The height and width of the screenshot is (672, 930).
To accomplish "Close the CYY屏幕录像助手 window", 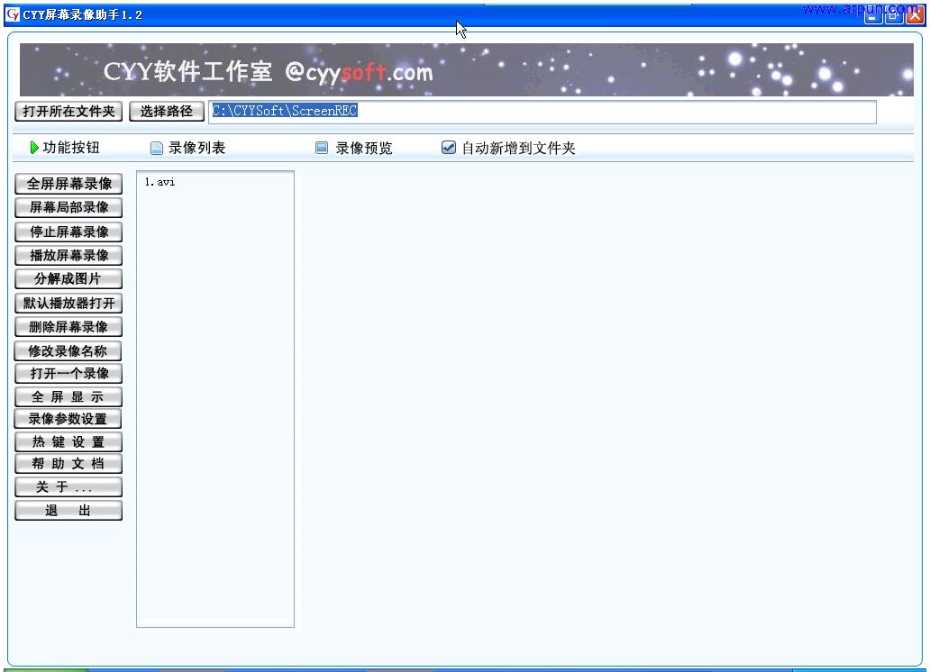I will [916, 15].
